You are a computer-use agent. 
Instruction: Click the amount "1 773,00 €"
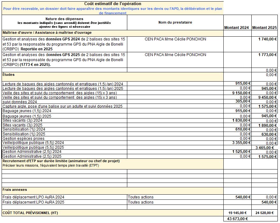[x=268, y=55]
